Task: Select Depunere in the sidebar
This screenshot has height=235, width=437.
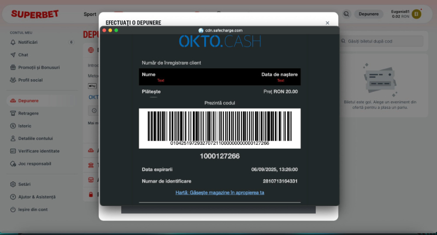Action: [x=28, y=101]
